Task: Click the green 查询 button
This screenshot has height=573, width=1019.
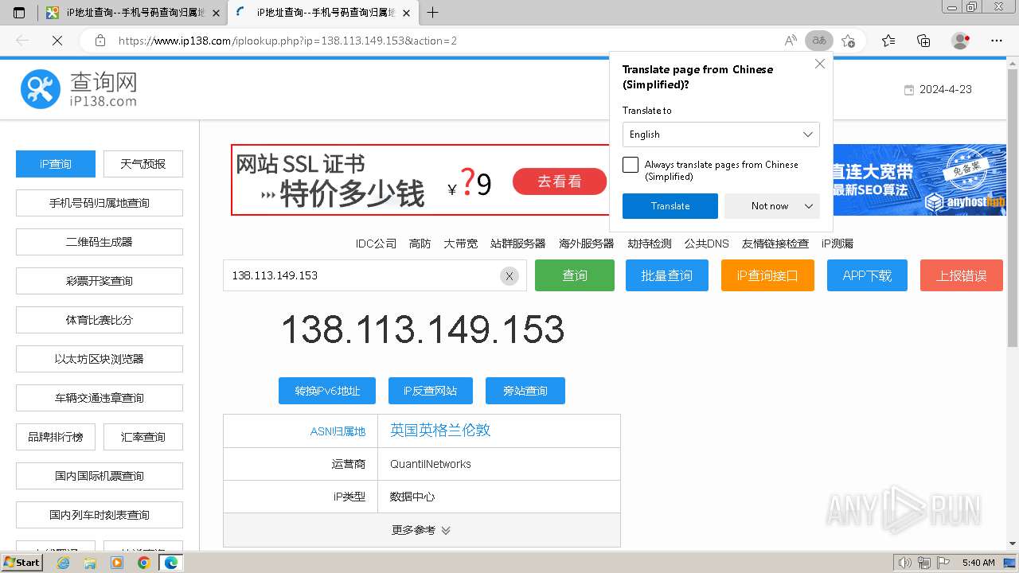Action: 575,275
